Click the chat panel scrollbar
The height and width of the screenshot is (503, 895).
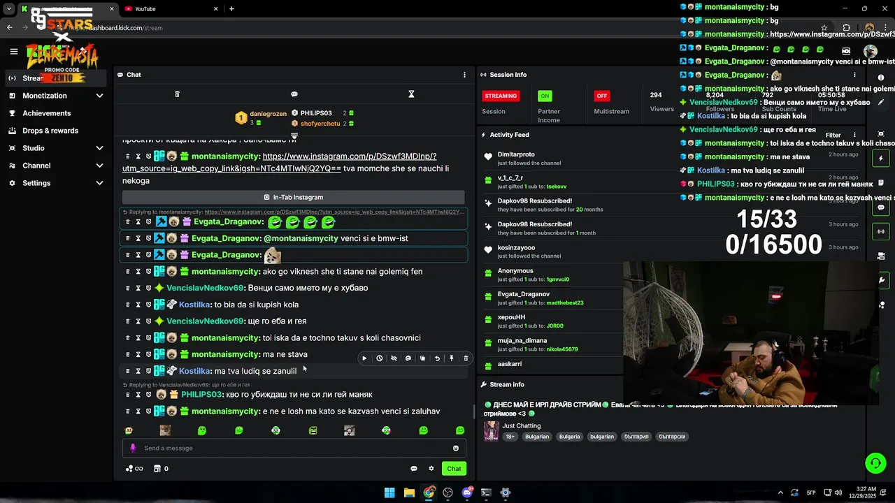tap(474, 411)
